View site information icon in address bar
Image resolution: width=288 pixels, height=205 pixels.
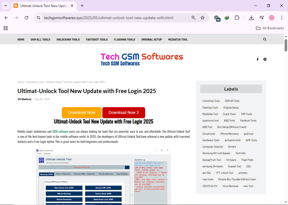[x=39, y=18]
